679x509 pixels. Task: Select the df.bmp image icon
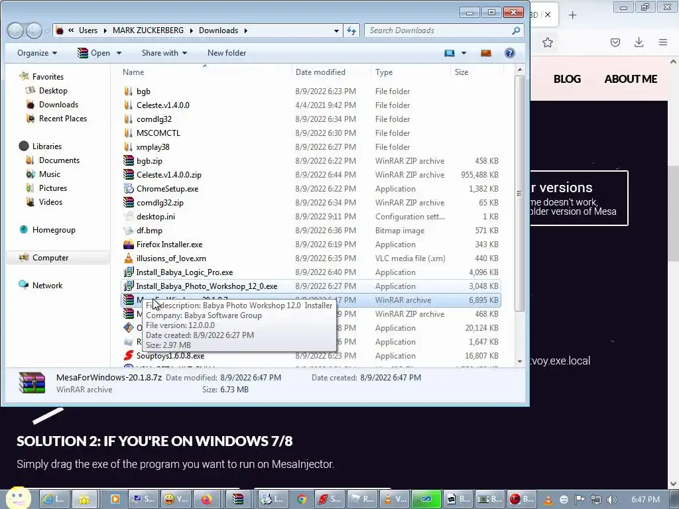(x=128, y=230)
